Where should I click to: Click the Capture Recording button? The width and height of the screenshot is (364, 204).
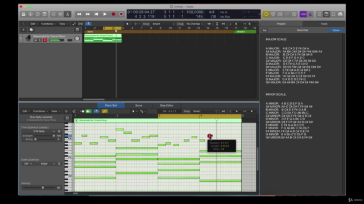121,14
